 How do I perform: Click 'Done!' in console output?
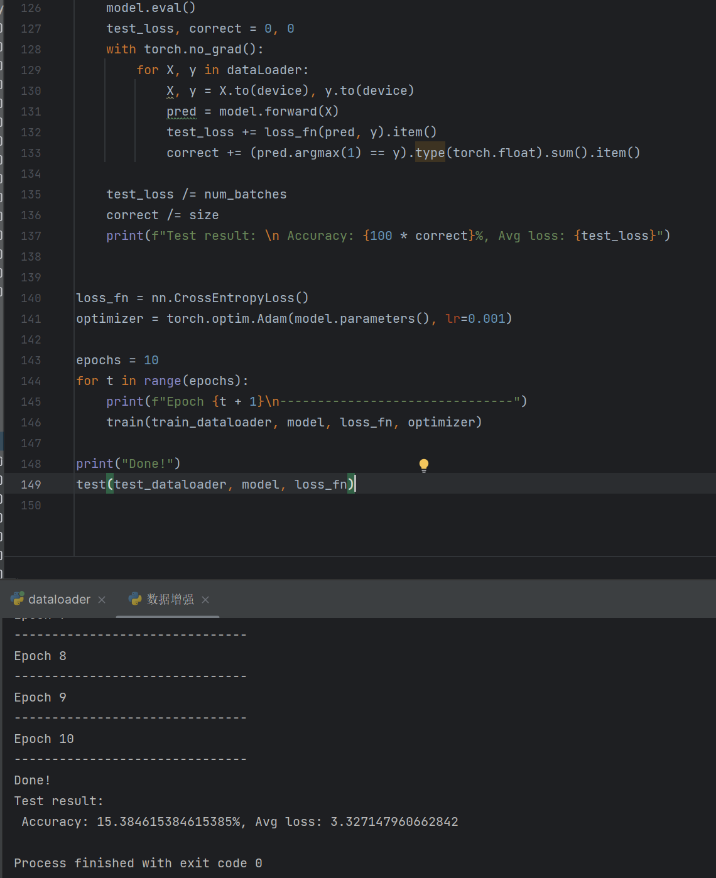pos(32,780)
